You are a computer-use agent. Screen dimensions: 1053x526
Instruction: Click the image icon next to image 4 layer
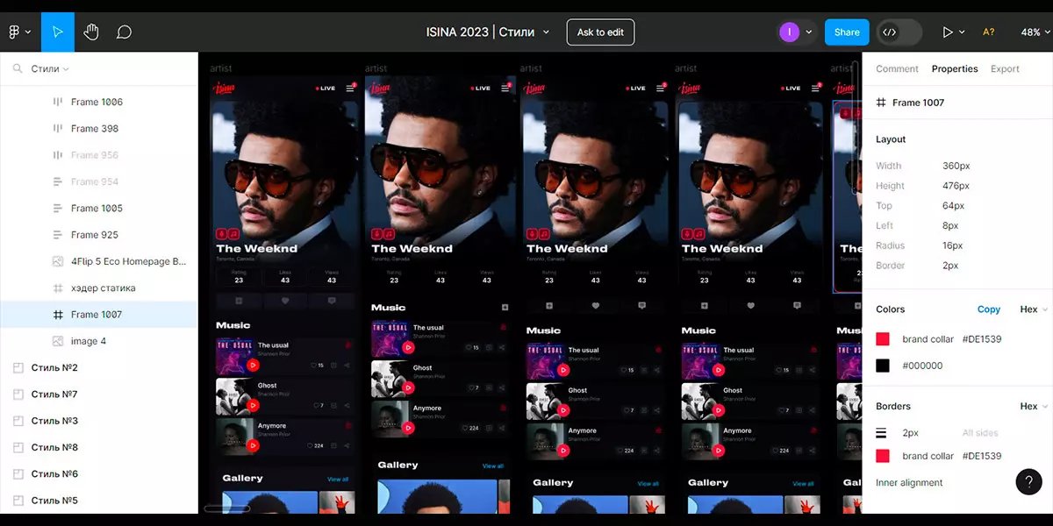[x=58, y=341]
